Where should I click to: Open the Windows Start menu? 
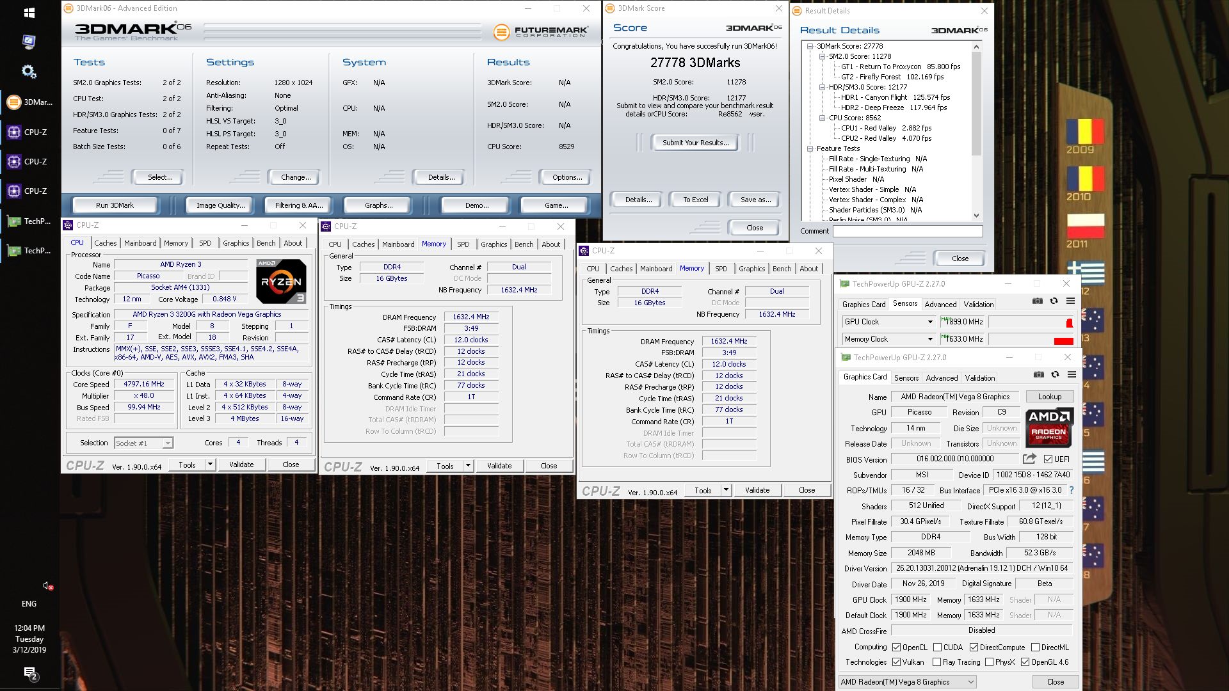29,12
